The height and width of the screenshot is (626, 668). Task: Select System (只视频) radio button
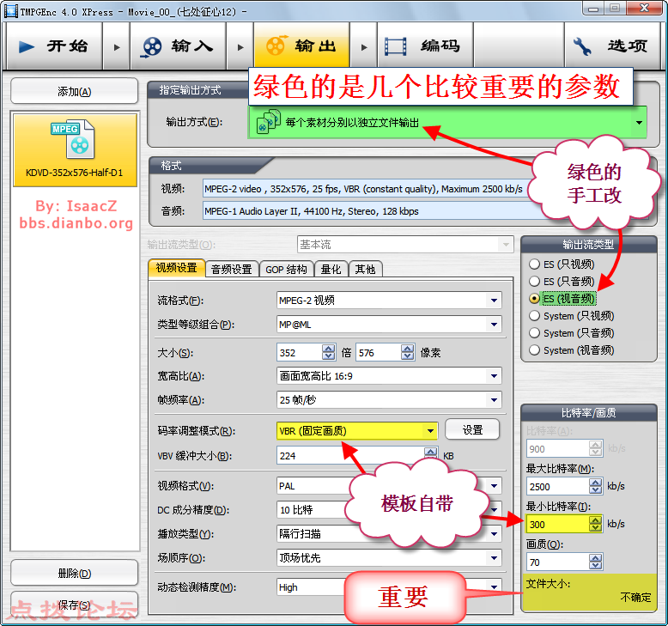tap(534, 316)
